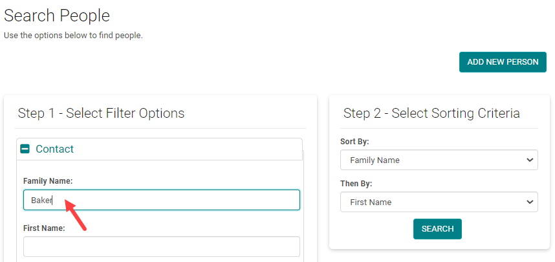Click the "Use the options below" instruction text
555x262 pixels.
click(x=73, y=35)
